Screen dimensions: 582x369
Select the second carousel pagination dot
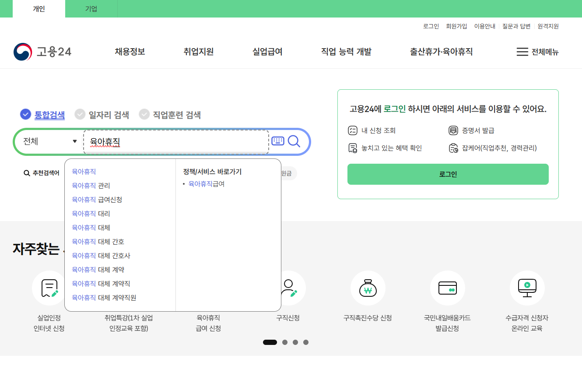284,342
